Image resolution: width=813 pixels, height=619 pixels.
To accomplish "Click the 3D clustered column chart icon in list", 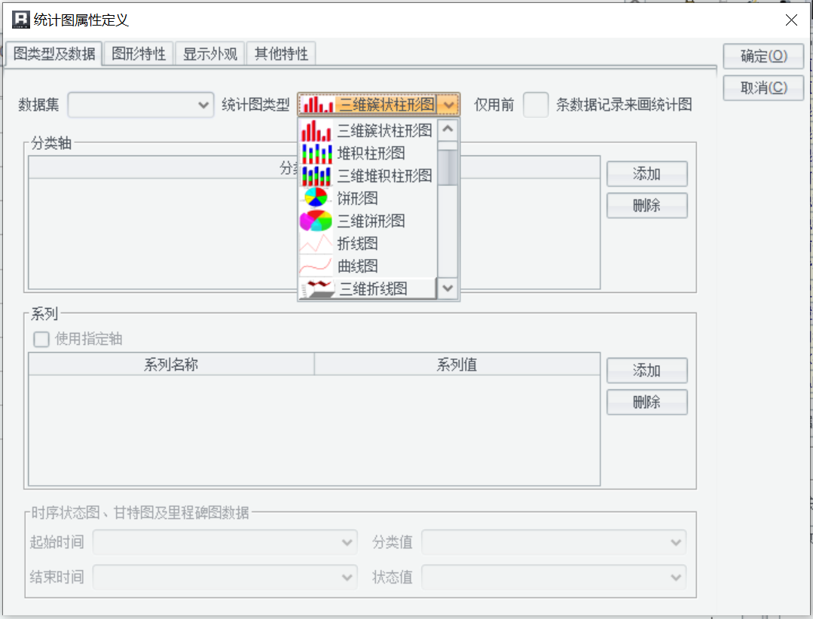I will (316, 130).
